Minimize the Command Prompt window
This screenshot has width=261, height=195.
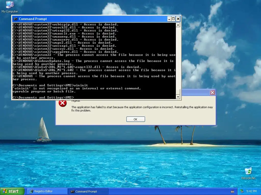click(x=169, y=19)
